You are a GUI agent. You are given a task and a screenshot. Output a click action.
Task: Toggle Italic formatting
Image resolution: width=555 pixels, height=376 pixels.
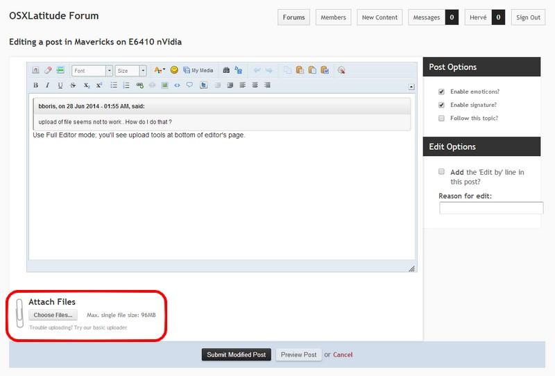coord(48,85)
